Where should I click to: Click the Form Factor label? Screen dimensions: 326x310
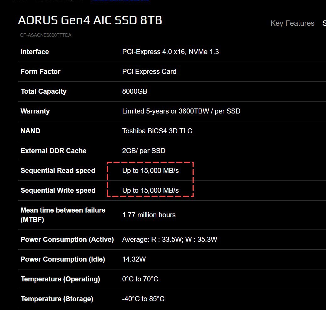pos(40,71)
